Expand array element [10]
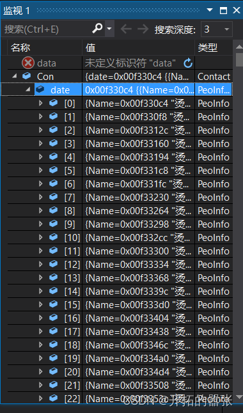The height and width of the screenshot is (413, 243). [40, 237]
